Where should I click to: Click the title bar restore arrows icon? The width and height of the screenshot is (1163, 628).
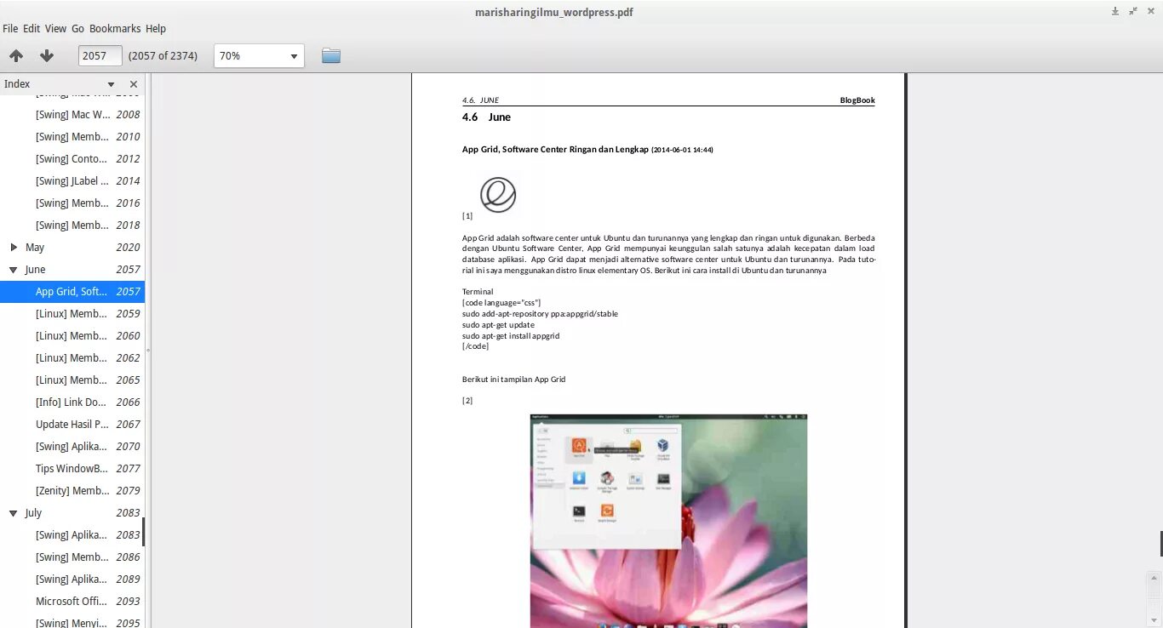point(1133,11)
